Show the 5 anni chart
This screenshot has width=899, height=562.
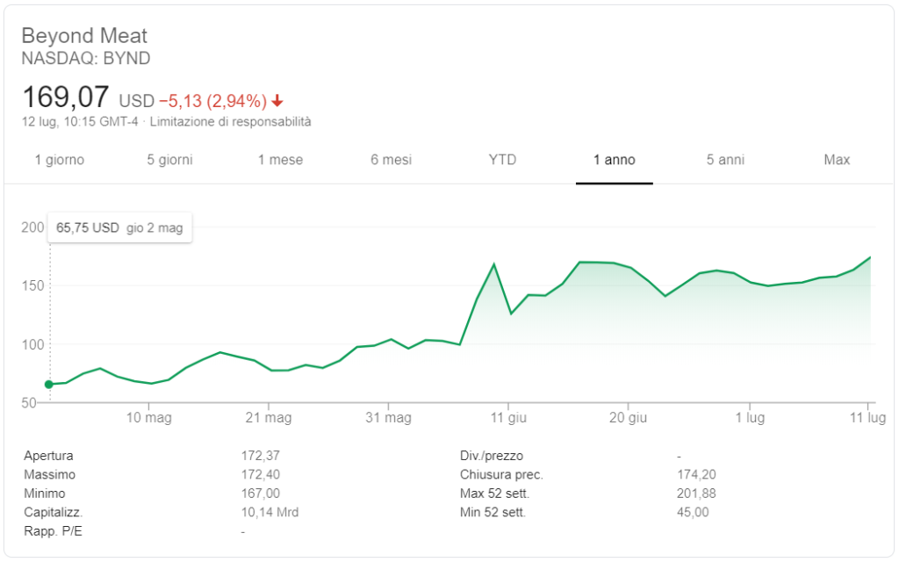coord(725,160)
